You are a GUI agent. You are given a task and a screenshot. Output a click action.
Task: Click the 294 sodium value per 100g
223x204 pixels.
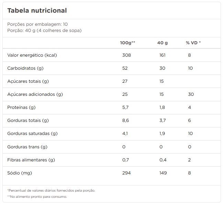coord(127,173)
